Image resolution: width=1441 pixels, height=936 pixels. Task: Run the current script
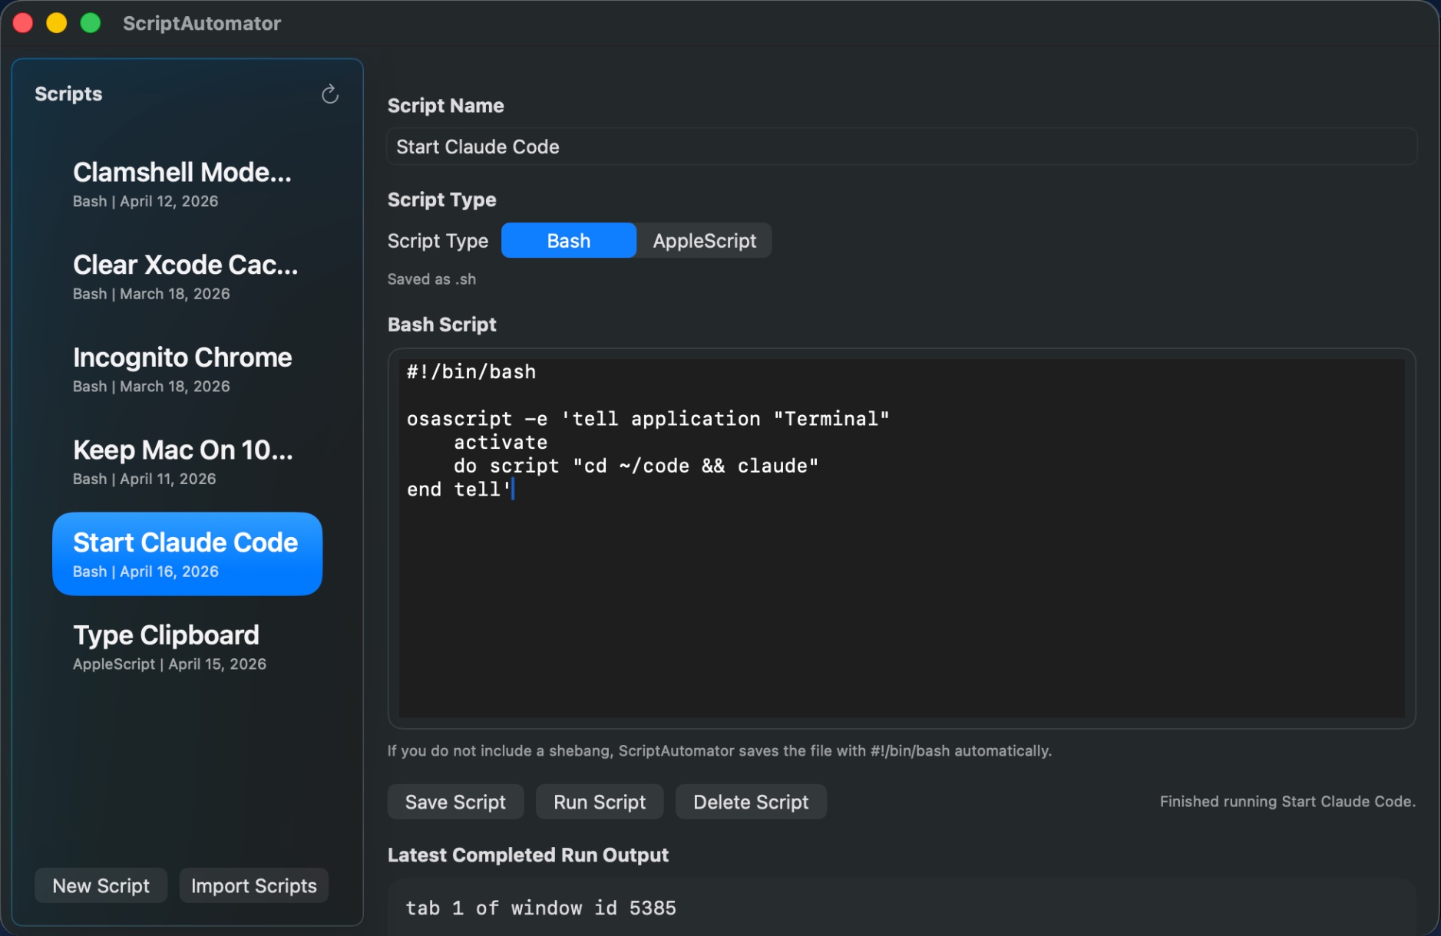pos(600,802)
